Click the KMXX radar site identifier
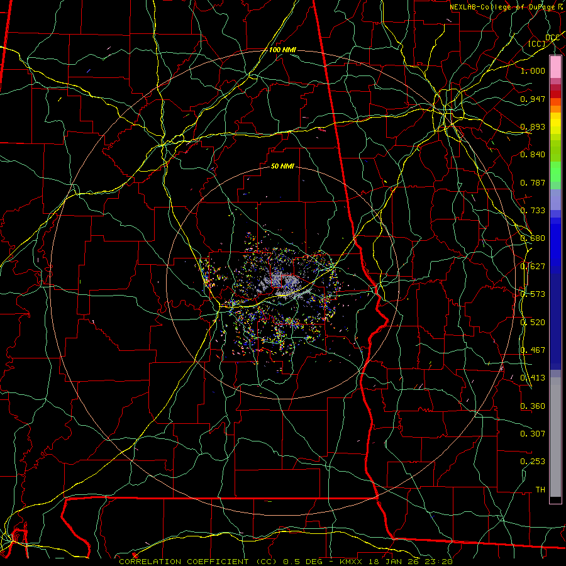Image resolution: width=566 pixels, height=566 pixels. pyautogui.click(x=352, y=562)
